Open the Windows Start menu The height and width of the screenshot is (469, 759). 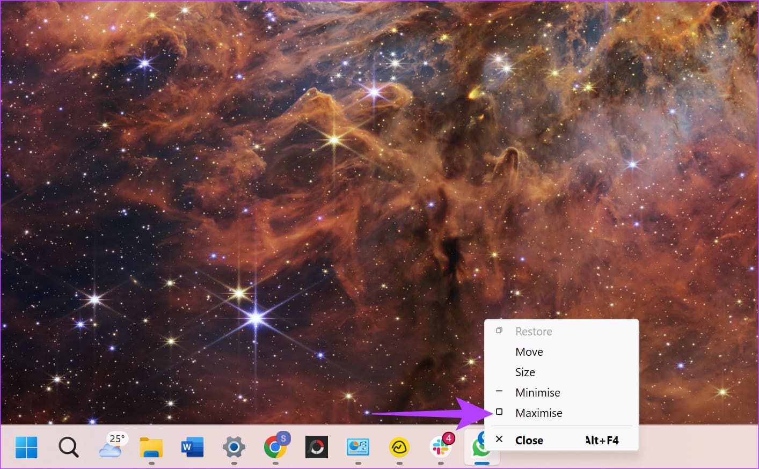click(x=26, y=447)
